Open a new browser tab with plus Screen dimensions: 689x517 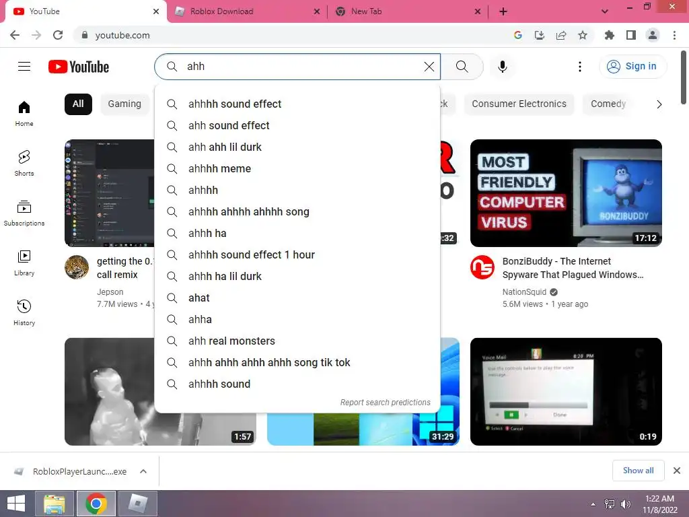503,11
